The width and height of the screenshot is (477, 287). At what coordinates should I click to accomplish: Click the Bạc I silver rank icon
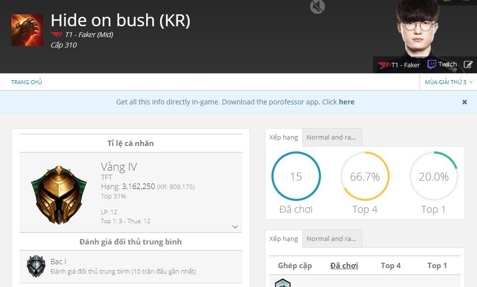click(x=36, y=266)
